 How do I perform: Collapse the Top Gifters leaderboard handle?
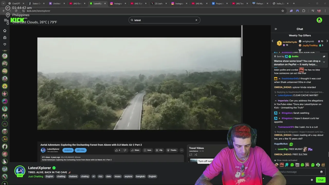(x=300, y=50)
